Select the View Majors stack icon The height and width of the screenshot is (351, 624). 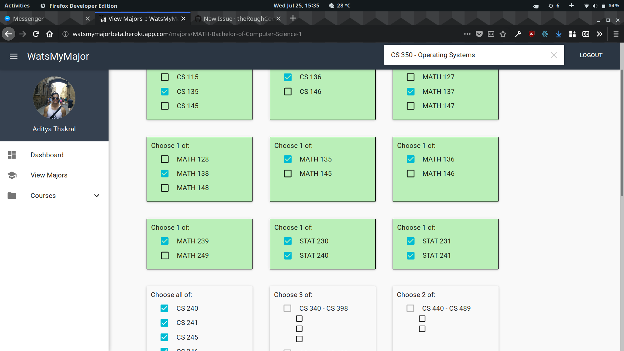click(x=12, y=175)
